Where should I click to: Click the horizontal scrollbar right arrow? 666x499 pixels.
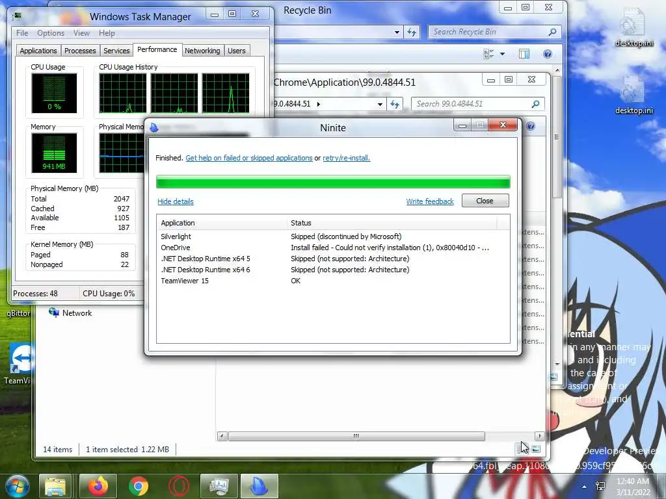(539, 436)
